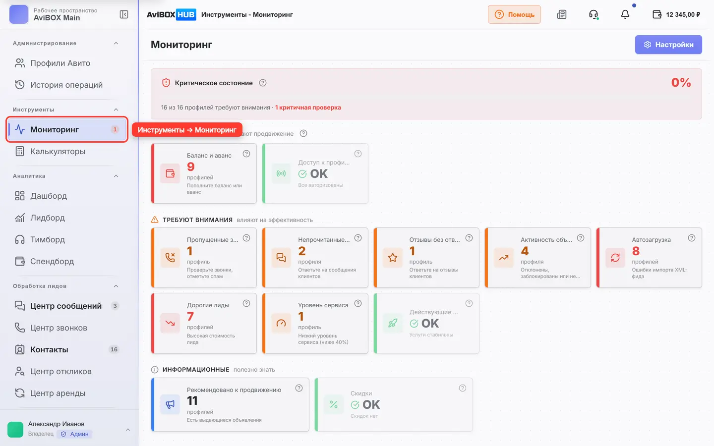Click the Отзывы без ответа star icon

pyautogui.click(x=393, y=258)
